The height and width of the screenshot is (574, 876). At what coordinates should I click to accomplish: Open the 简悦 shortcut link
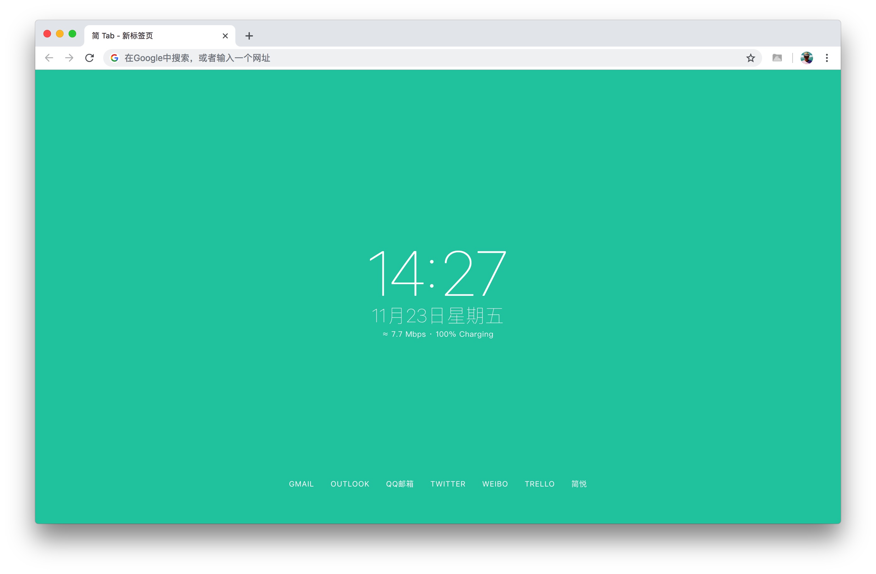tap(579, 484)
